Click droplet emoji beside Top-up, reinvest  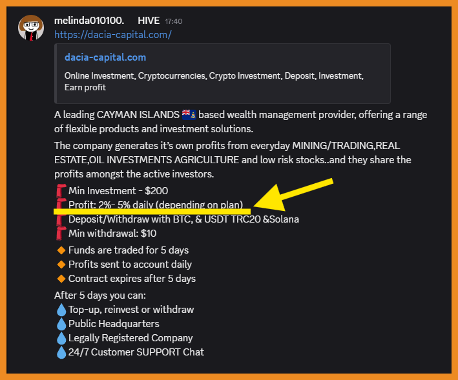(x=61, y=310)
